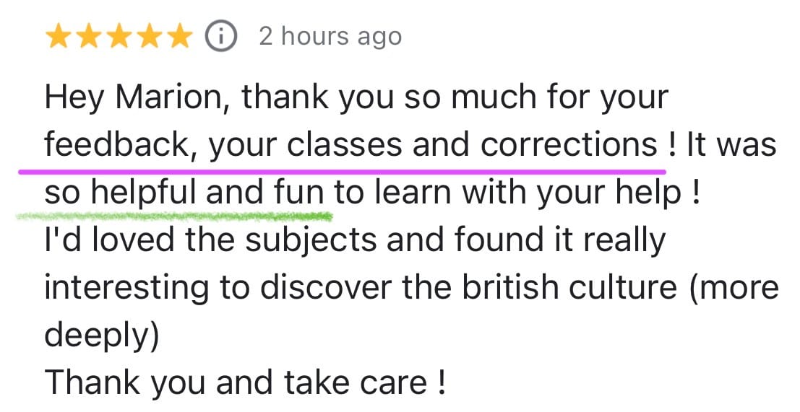Click the word "deeply)" in the review
The height and width of the screenshot is (412, 800).
(101, 337)
